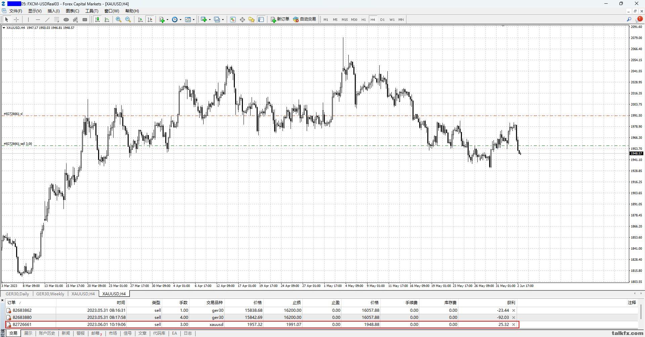The width and height of the screenshot is (645, 337).
Task: Switch to the GER30,Daily chart tab
Action: [17, 294]
